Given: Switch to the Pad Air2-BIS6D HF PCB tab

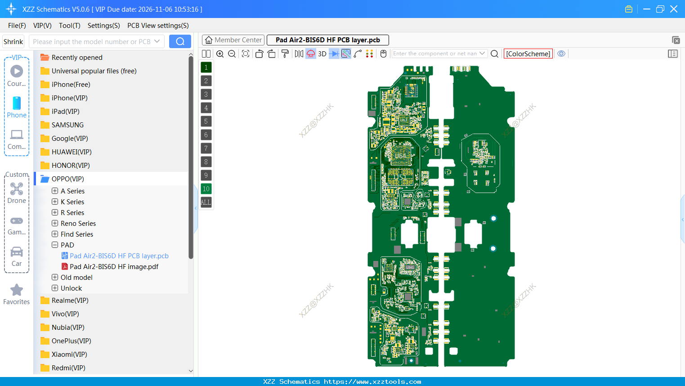Looking at the screenshot, I should 328,40.
